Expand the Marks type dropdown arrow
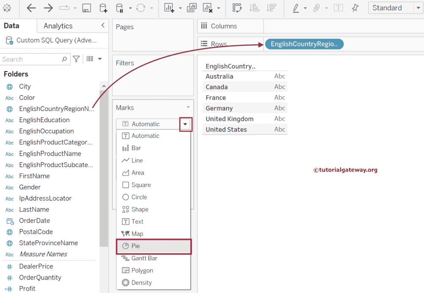This screenshot has width=424, height=293. (x=185, y=124)
